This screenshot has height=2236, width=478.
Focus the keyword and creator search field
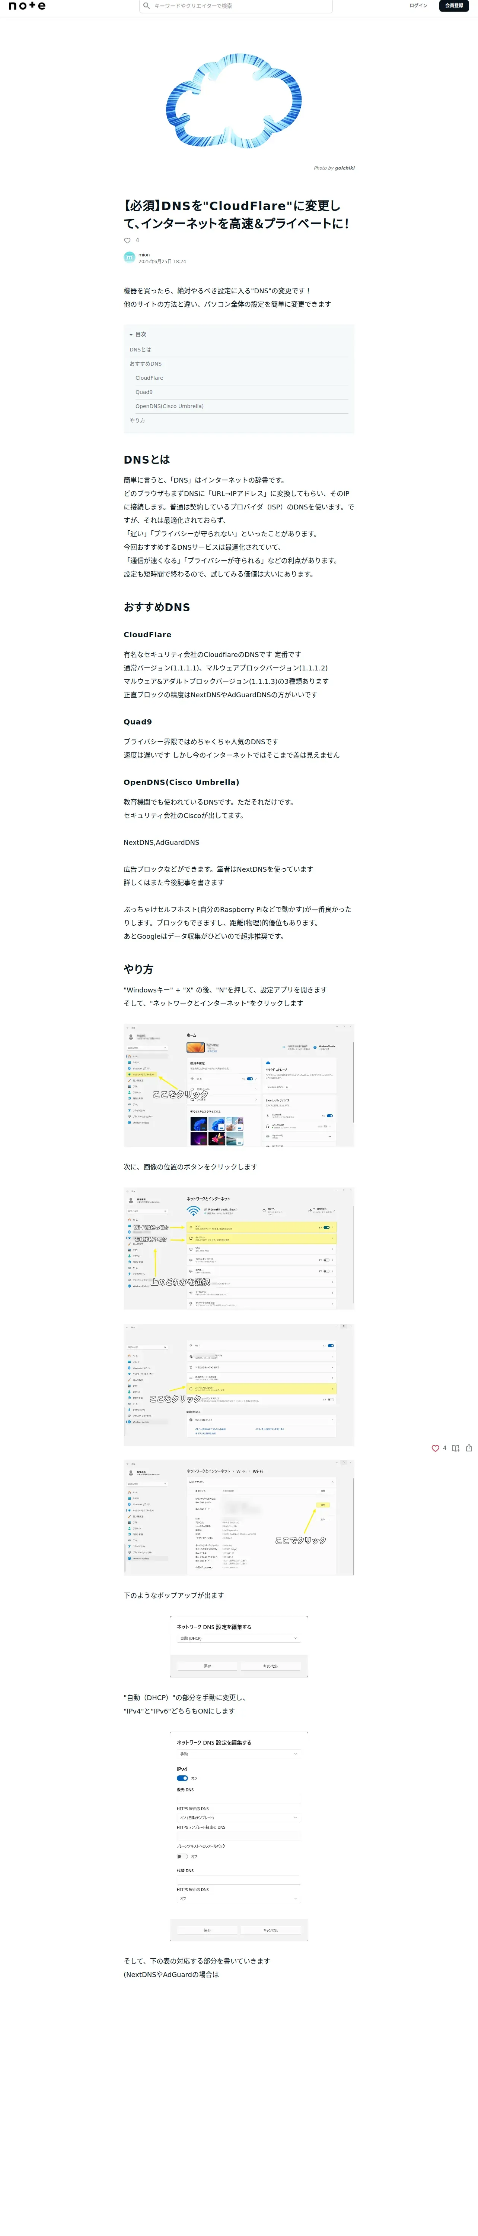[236, 6]
